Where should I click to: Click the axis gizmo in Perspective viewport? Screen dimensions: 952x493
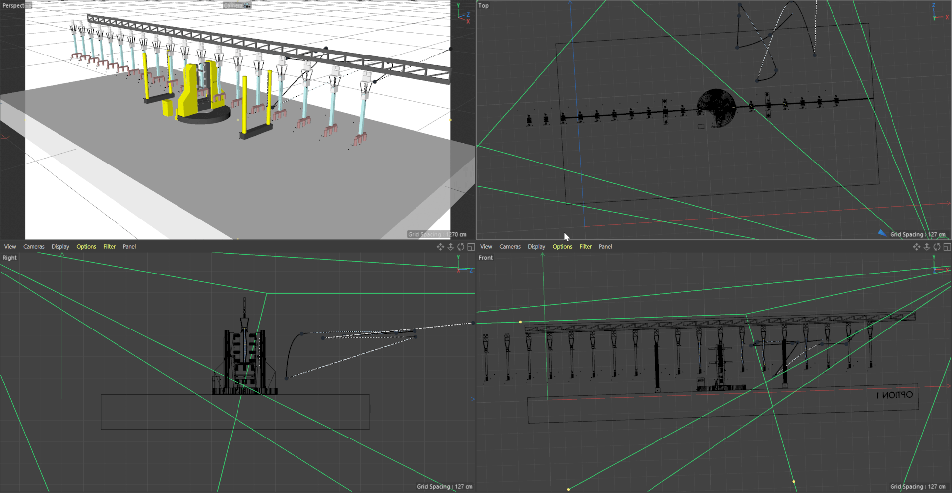tap(463, 14)
